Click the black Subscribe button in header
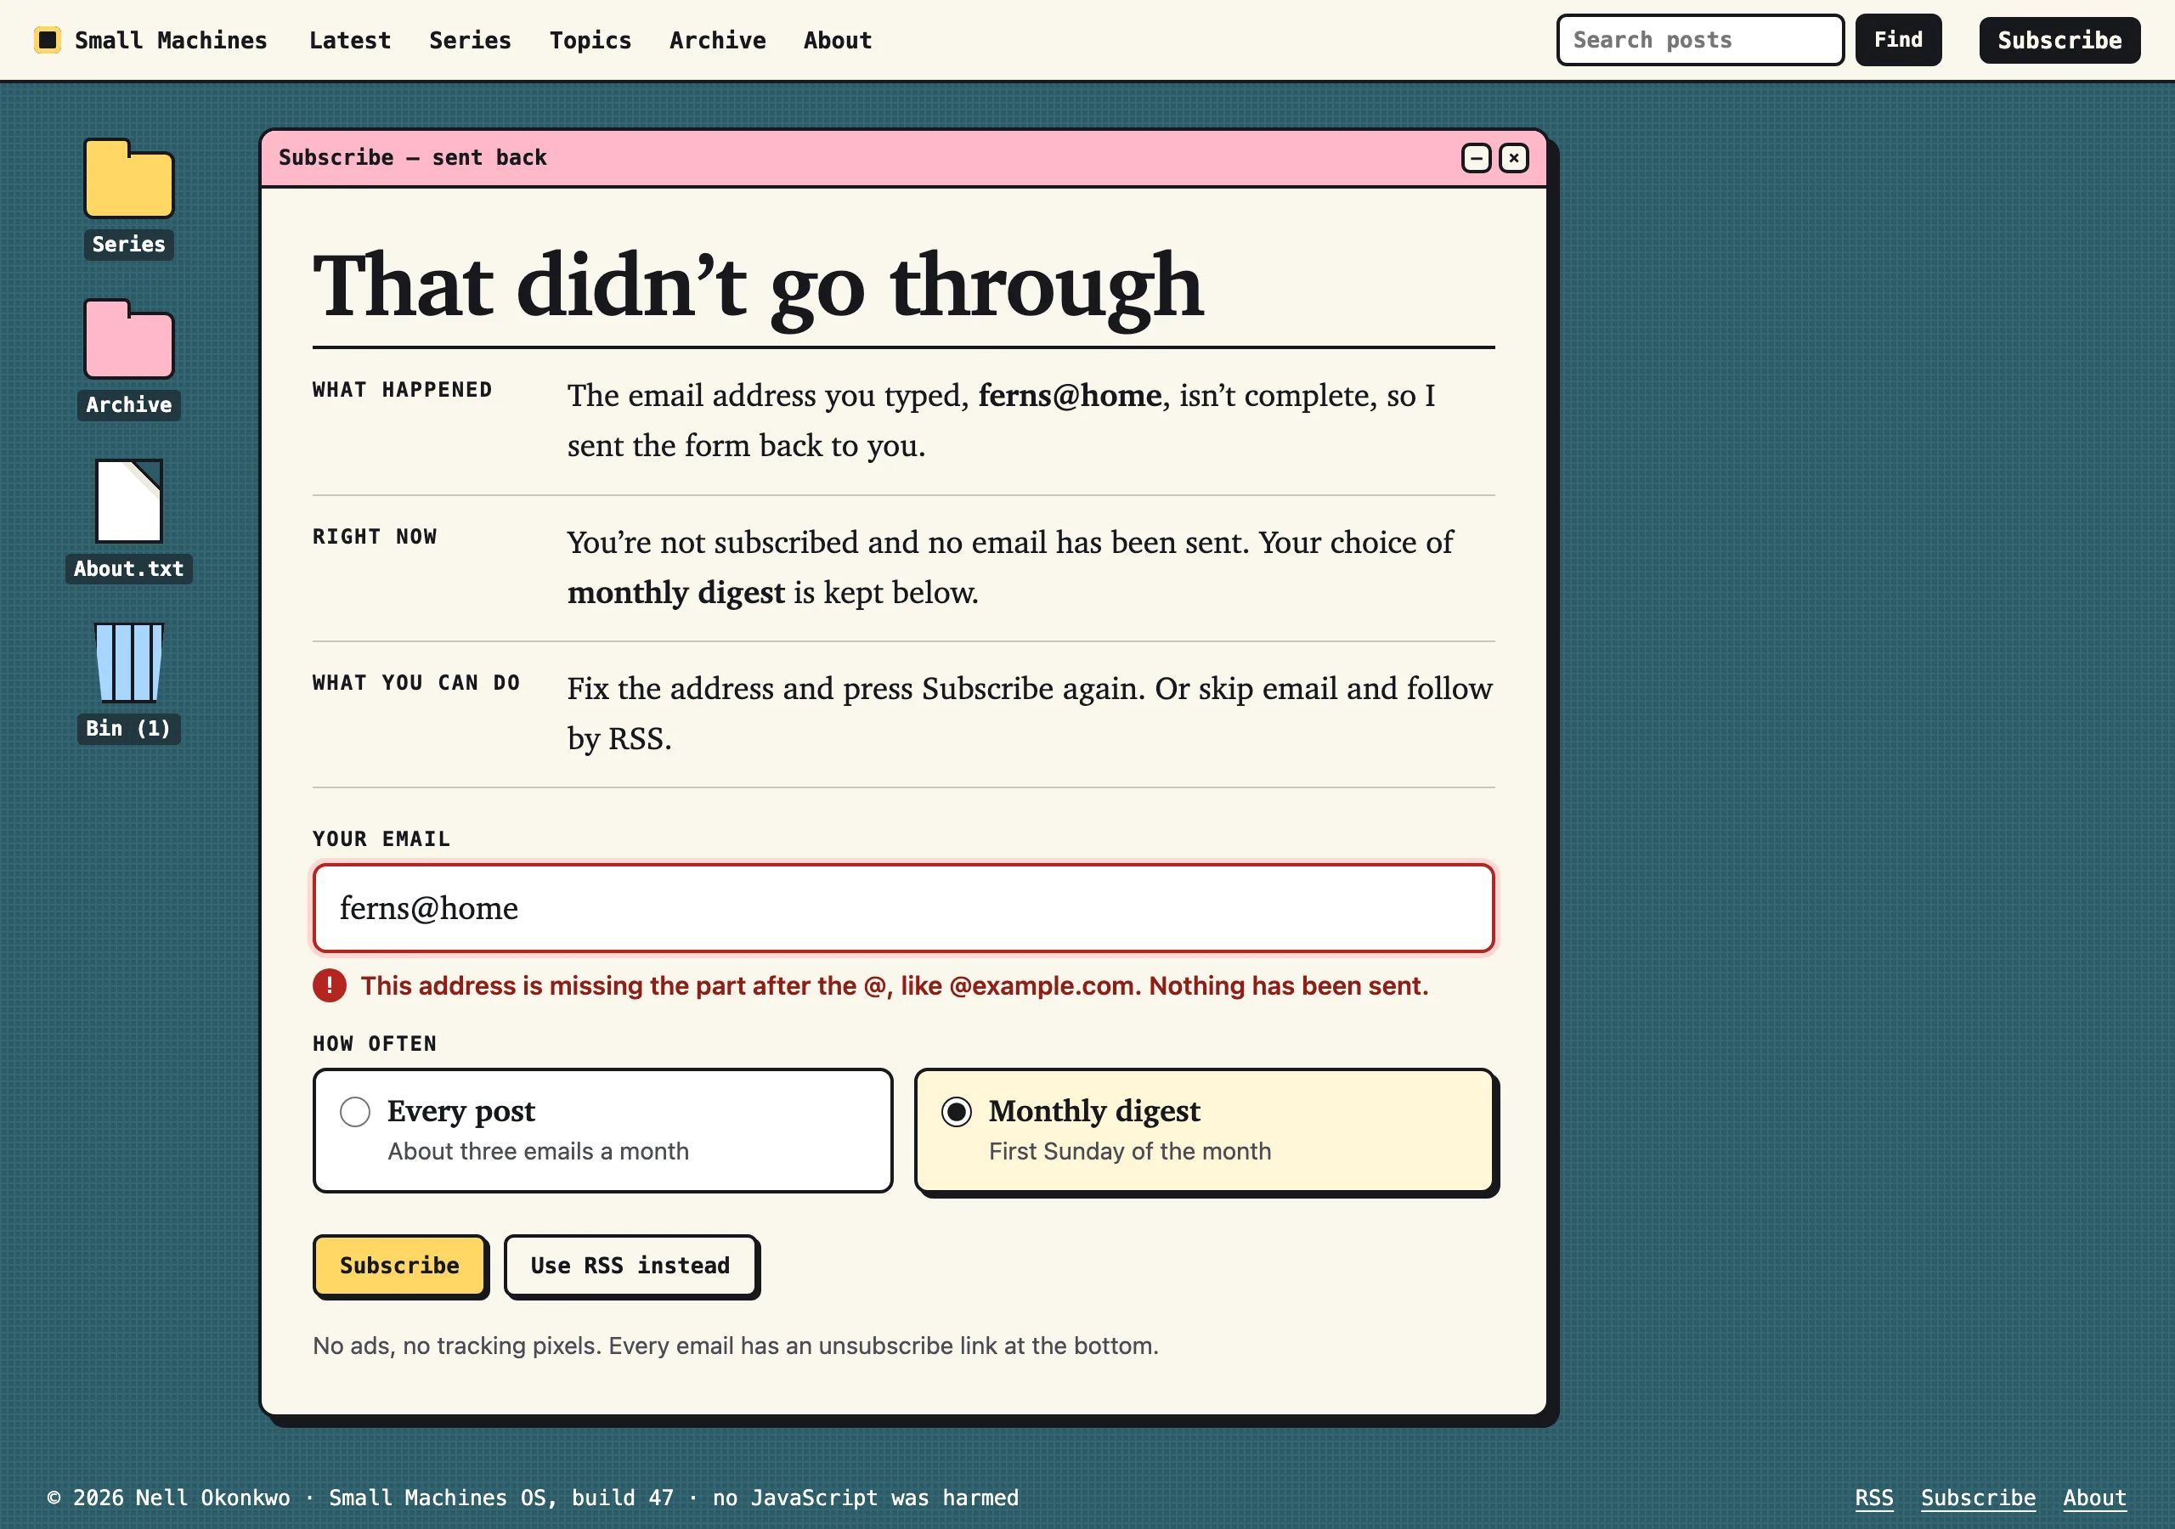 click(2059, 40)
